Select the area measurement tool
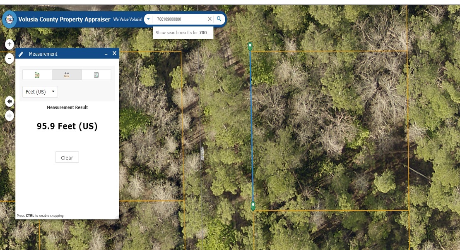 (37, 75)
